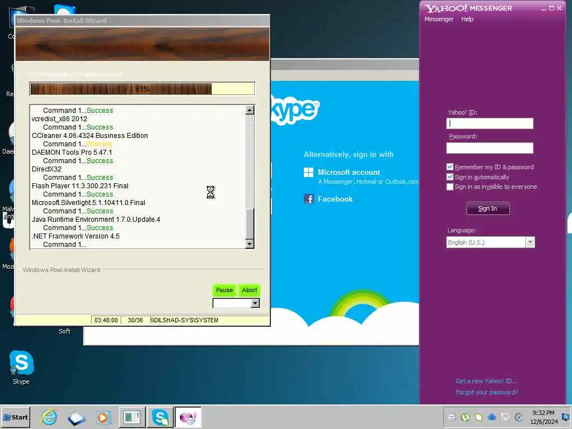Pause the post-install wizard
The height and width of the screenshot is (429, 572).
point(225,290)
